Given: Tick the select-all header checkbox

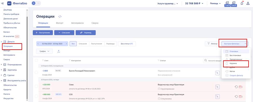Looking at the screenshot, I should coord(36,60).
